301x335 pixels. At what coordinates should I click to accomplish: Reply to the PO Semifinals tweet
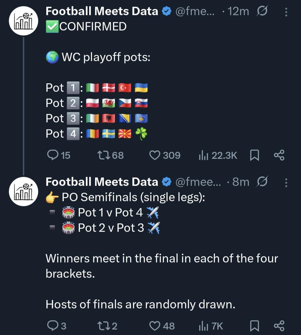click(x=52, y=326)
